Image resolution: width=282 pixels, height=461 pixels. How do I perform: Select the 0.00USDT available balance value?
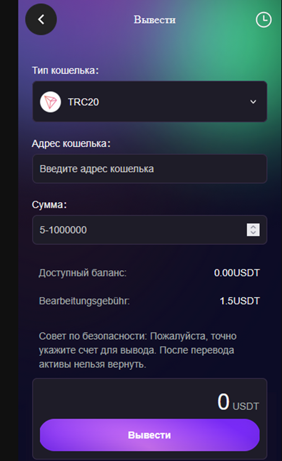(x=237, y=273)
